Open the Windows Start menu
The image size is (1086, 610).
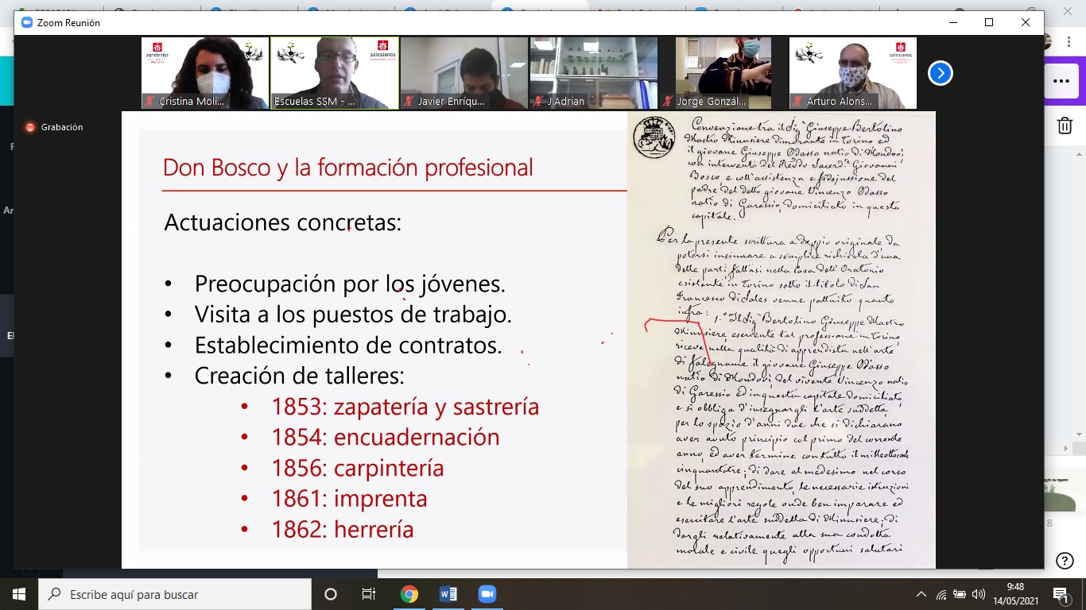point(19,594)
